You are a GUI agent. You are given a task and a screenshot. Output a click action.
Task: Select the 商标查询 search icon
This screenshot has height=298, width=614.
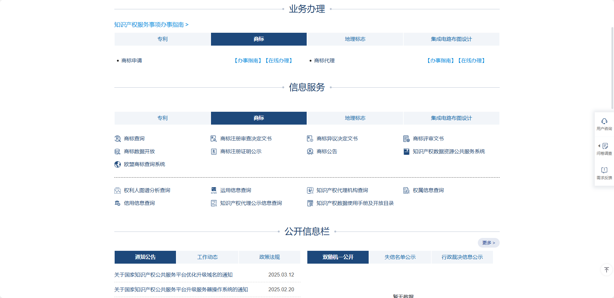118,138
